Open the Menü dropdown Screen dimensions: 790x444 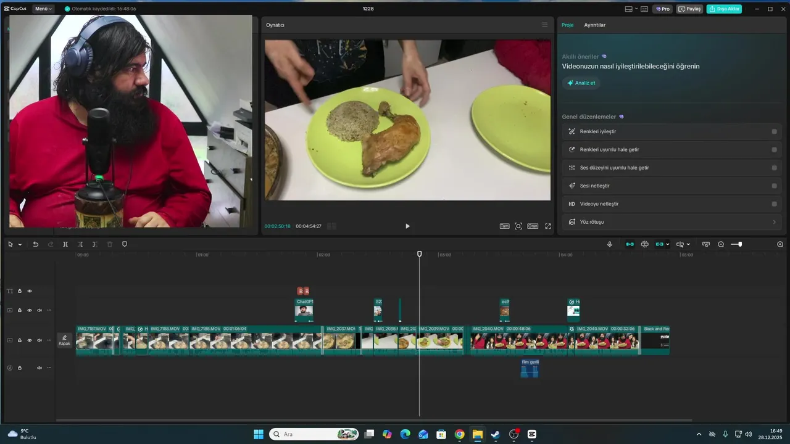[43, 9]
